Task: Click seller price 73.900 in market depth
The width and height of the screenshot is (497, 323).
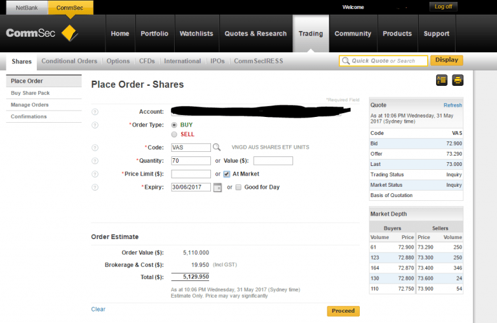Action: 425,289
